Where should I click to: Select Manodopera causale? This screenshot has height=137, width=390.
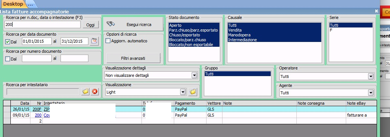coord(274,35)
